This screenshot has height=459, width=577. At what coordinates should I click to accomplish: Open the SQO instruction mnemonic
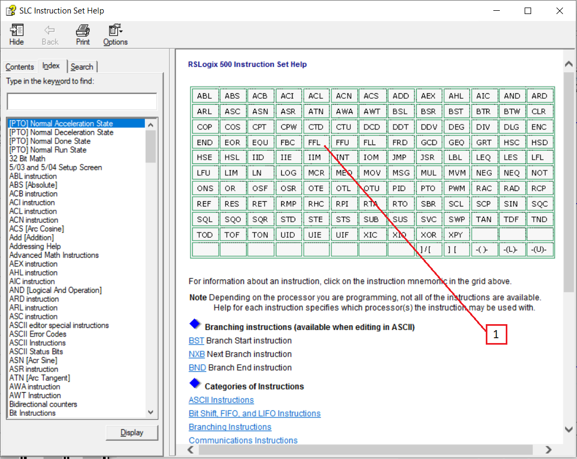[233, 219]
